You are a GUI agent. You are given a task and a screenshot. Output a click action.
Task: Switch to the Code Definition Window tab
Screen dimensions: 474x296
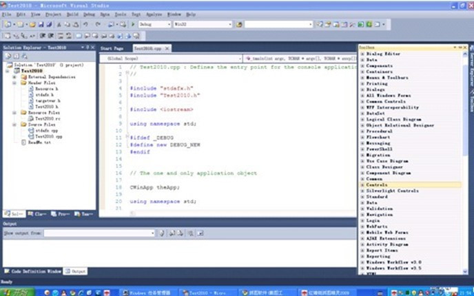pyautogui.click(x=32, y=271)
